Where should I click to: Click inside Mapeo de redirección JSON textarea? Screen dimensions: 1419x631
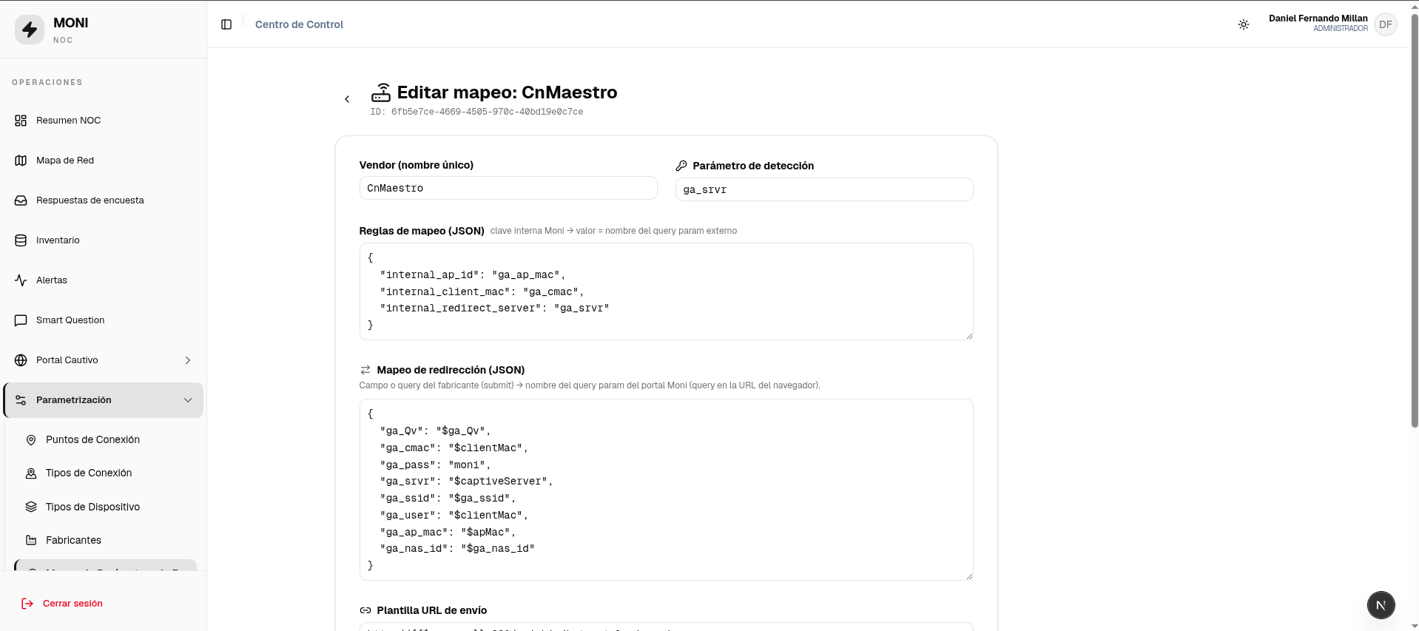pyautogui.click(x=666, y=490)
